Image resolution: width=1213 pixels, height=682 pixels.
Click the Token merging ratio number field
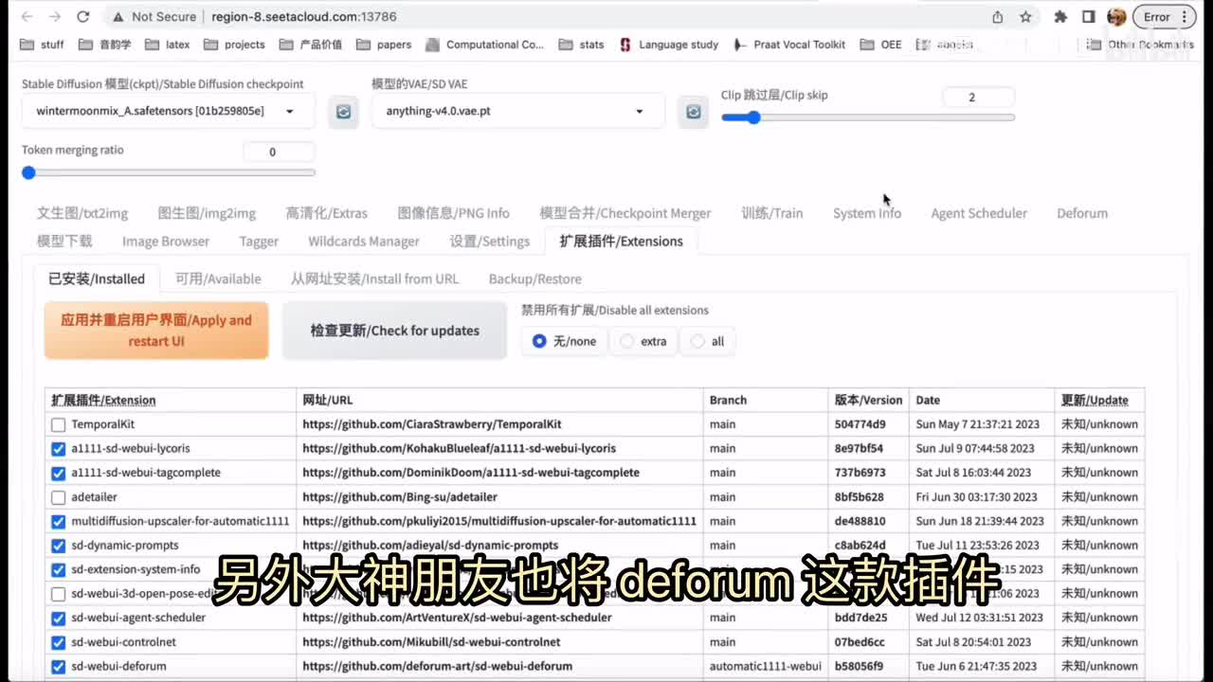[279, 152]
